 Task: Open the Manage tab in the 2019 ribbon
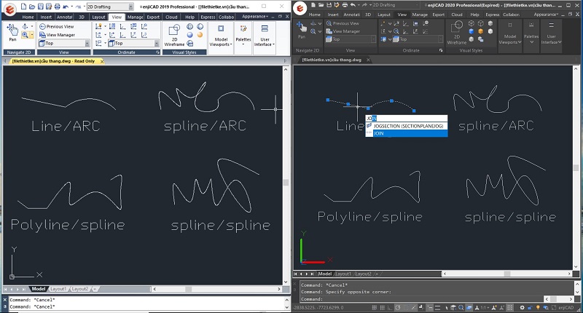135,17
